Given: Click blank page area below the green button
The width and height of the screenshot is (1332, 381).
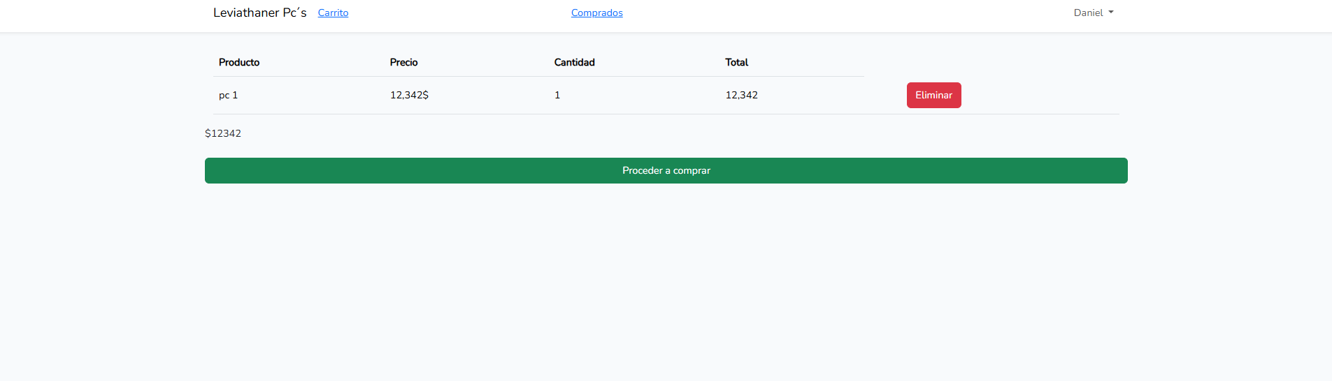Looking at the screenshot, I should coord(666,279).
